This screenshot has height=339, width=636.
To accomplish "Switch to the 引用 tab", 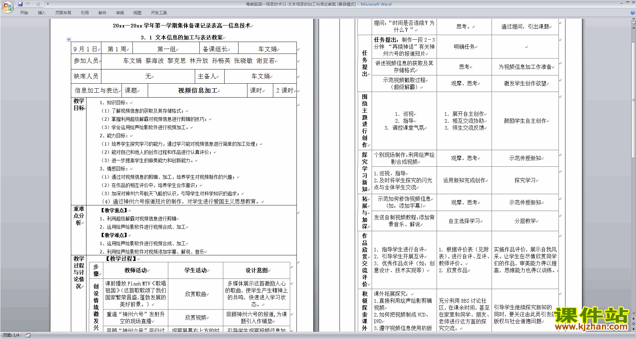I will click(x=85, y=13).
